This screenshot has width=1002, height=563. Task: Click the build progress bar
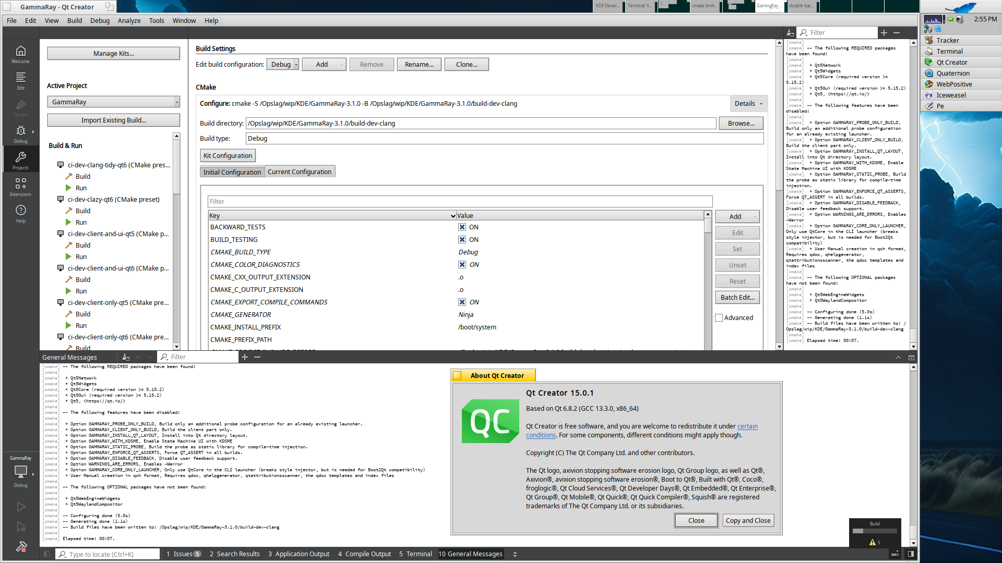coord(875,531)
